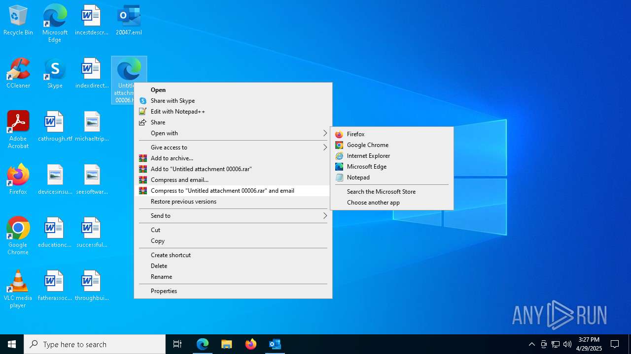Open with Firefox in submenu

392,134
